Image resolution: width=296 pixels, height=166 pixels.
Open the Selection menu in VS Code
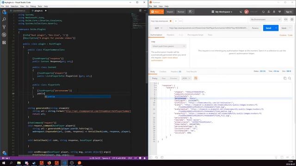point(14,6)
